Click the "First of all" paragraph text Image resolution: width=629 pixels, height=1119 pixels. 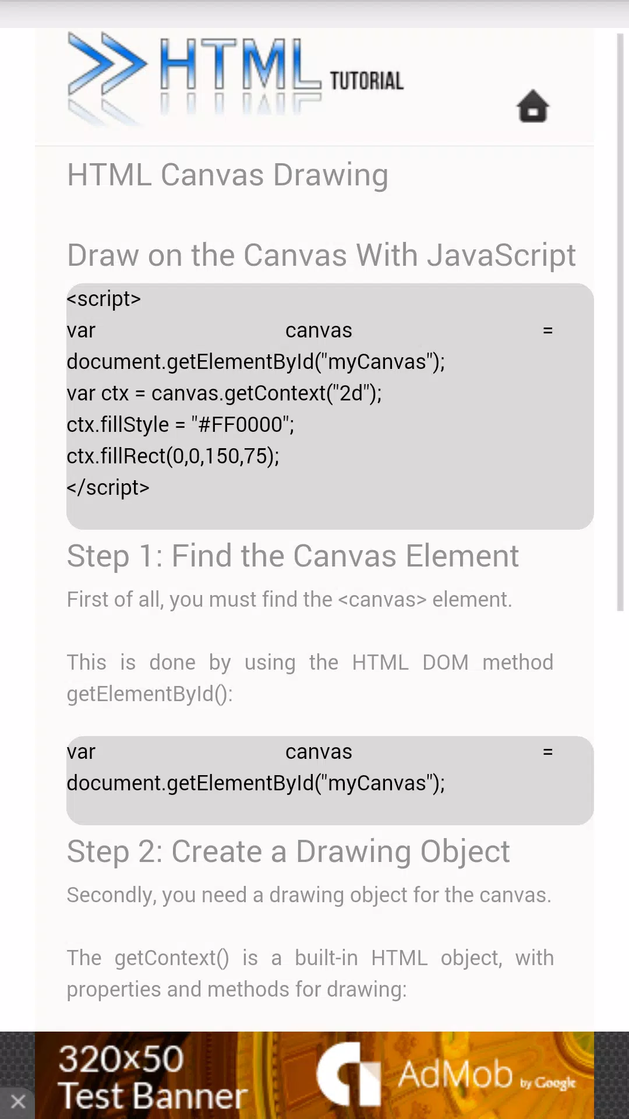click(289, 600)
